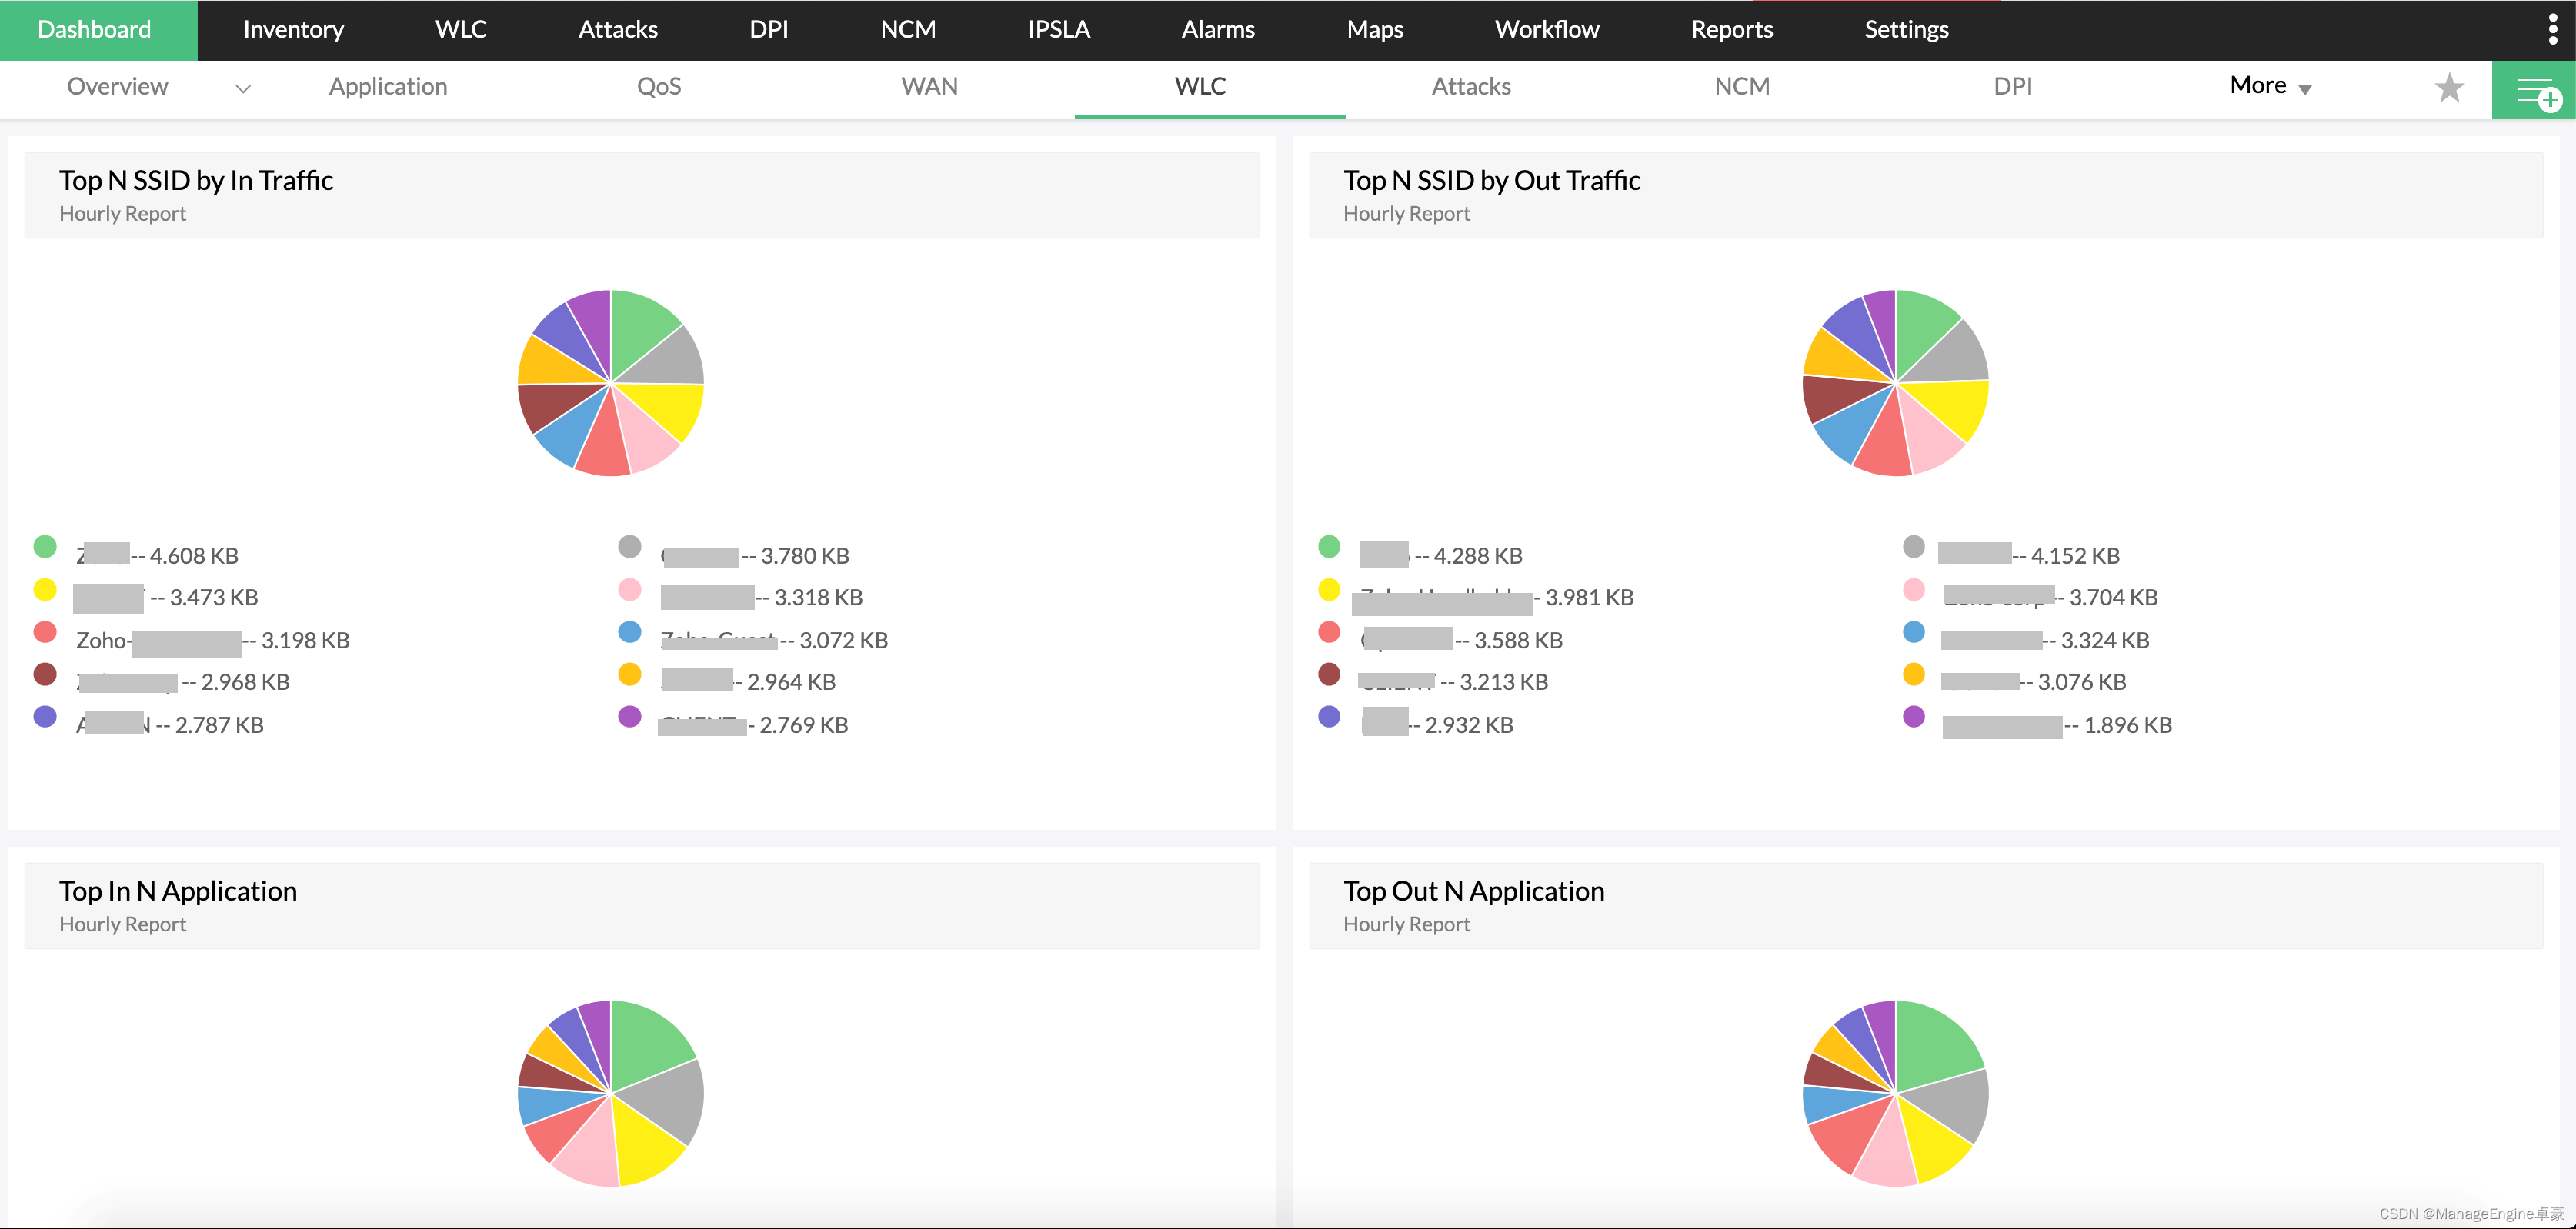Go to the Inventory menu
This screenshot has width=2576, height=1229.
click(x=293, y=30)
